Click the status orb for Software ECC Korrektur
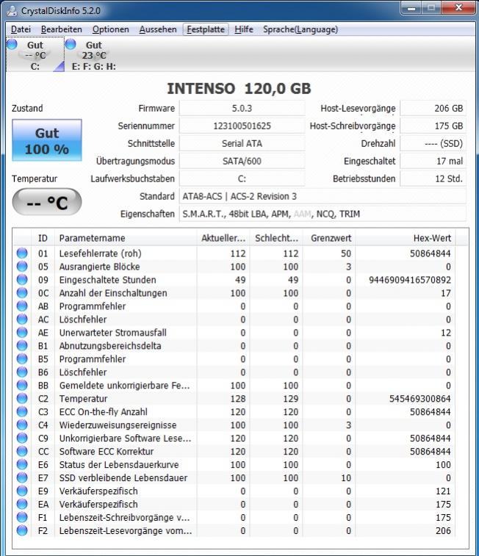 (22, 451)
